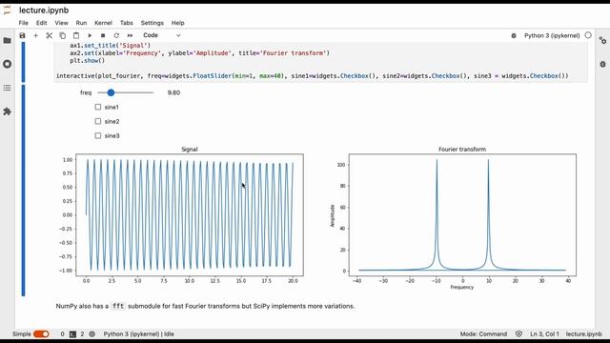Image resolution: width=610 pixels, height=343 pixels.
Task: Paste cell from clipboard
Action: (76, 35)
